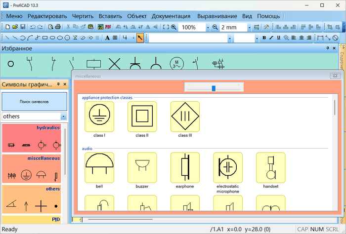Open the Документация menu
This screenshot has height=234, width=346.
pyautogui.click(x=171, y=16)
